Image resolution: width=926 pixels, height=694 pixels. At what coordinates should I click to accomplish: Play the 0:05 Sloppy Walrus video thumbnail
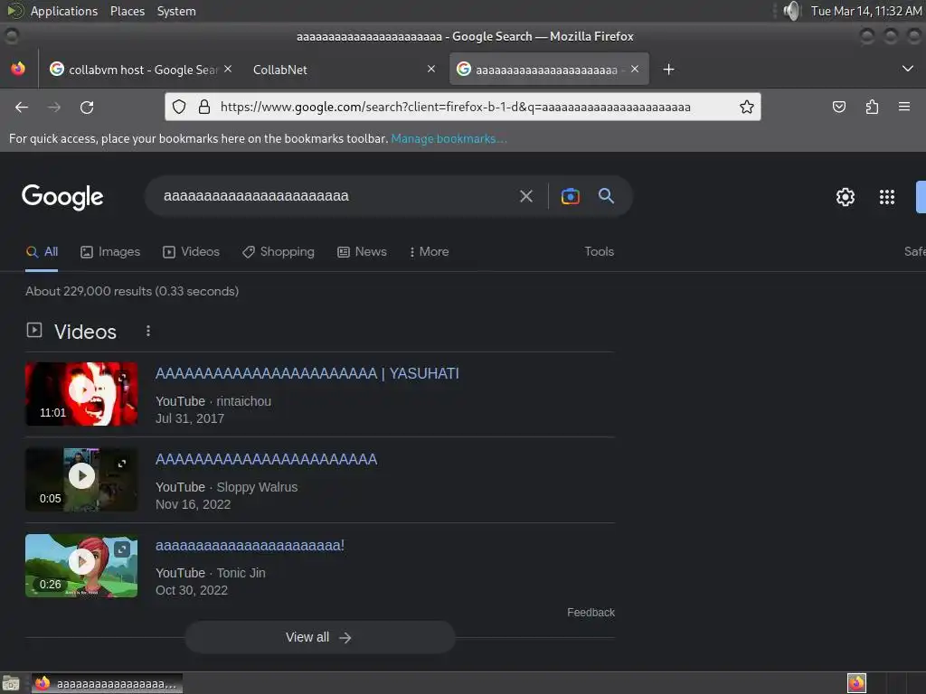81,480
